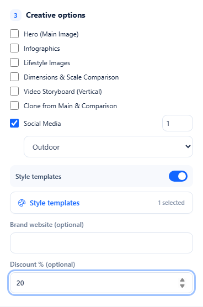Uncheck the Social Media checkbox
Screen dimensions: 203x307
(x=14, y=123)
